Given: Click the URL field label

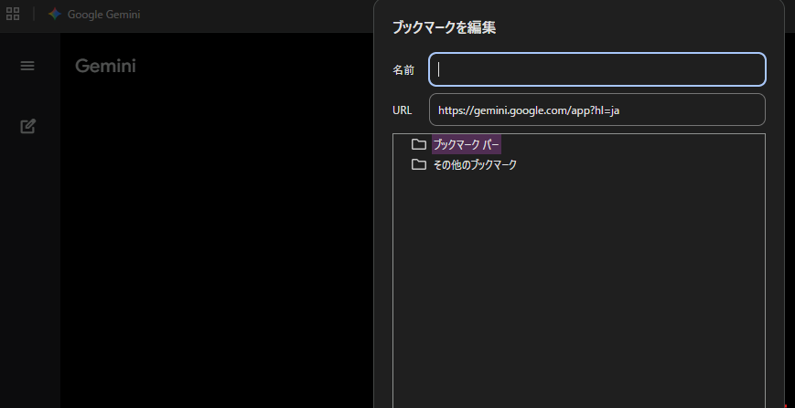Looking at the screenshot, I should pos(403,110).
